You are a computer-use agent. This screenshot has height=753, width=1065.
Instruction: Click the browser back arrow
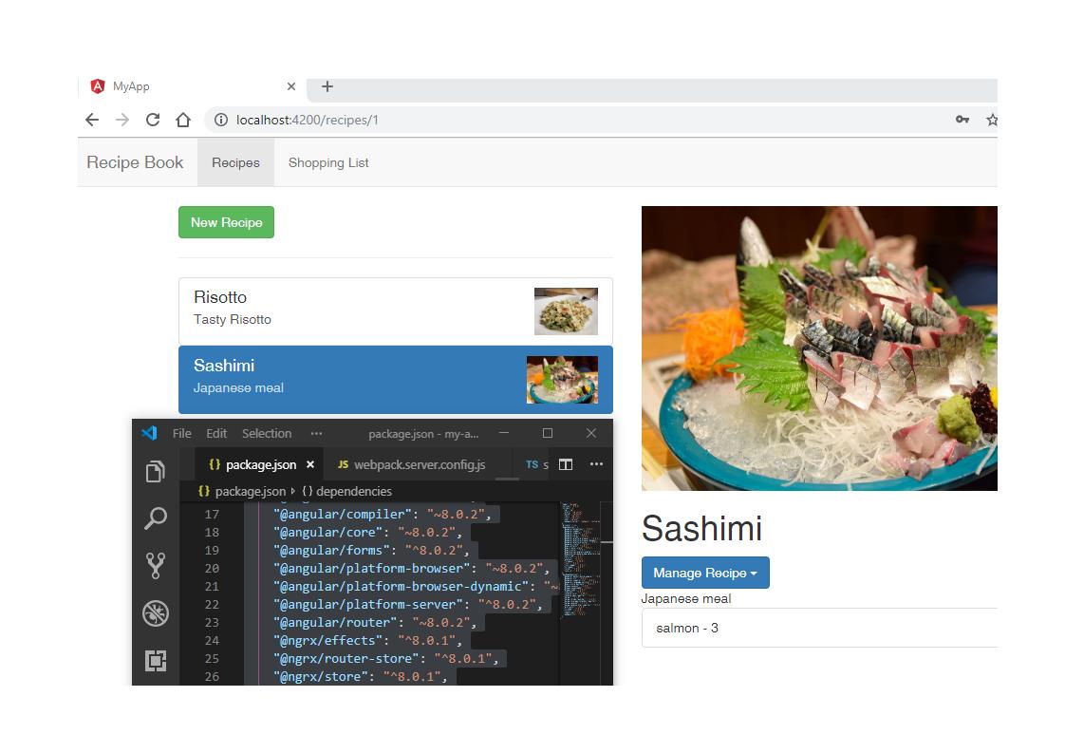(92, 120)
